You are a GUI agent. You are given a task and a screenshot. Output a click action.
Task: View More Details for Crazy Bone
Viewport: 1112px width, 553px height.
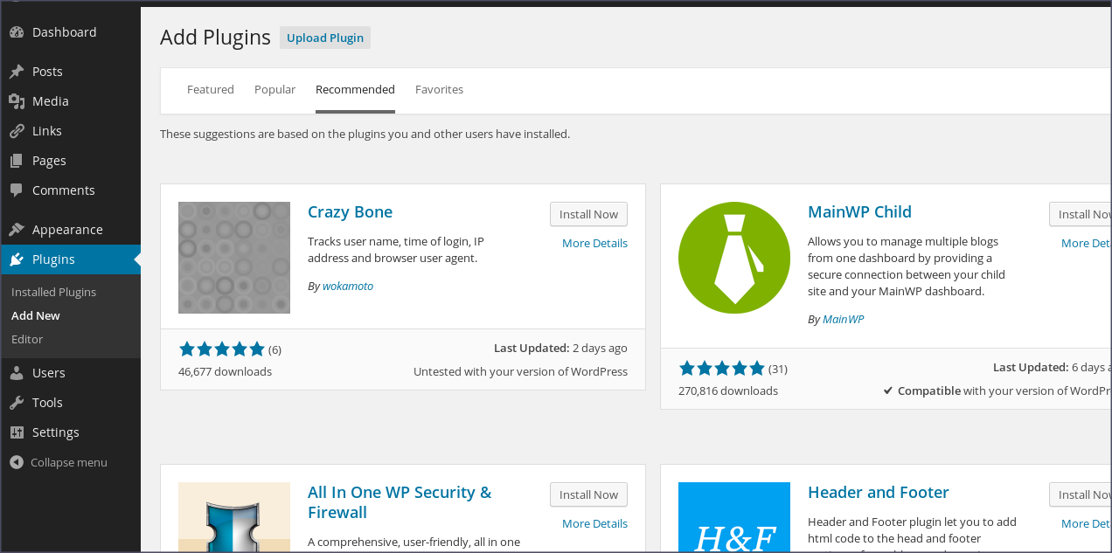[x=594, y=243]
